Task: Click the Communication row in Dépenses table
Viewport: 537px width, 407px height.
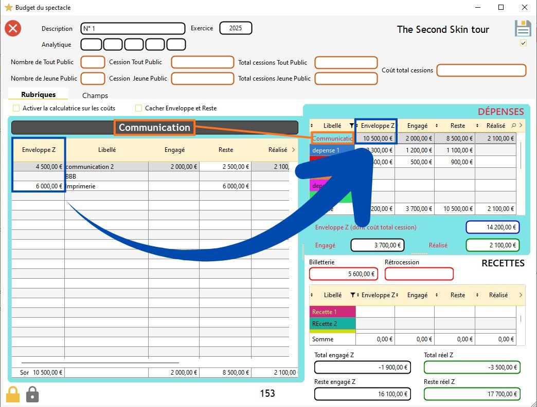Action: click(x=332, y=138)
